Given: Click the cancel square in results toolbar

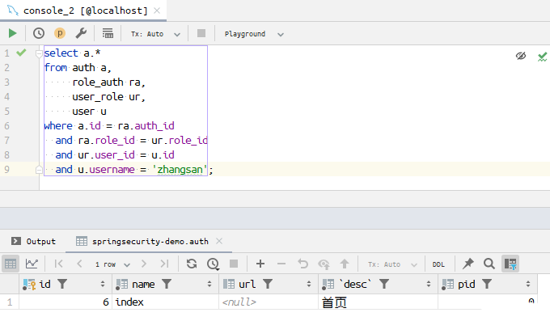Looking at the screenshot, I should tap(234, 264).
